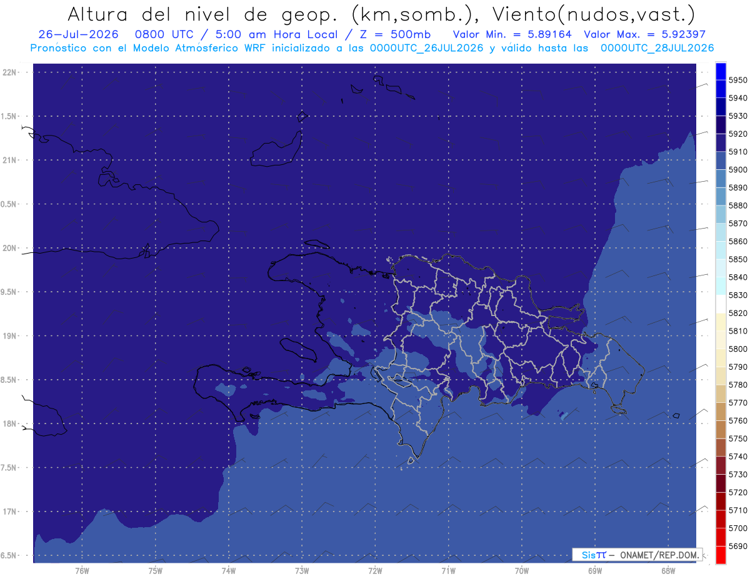This screenshot has height=579, width=750.
Task: Click the '5780' colorbar value
Action: pos(738,385)
